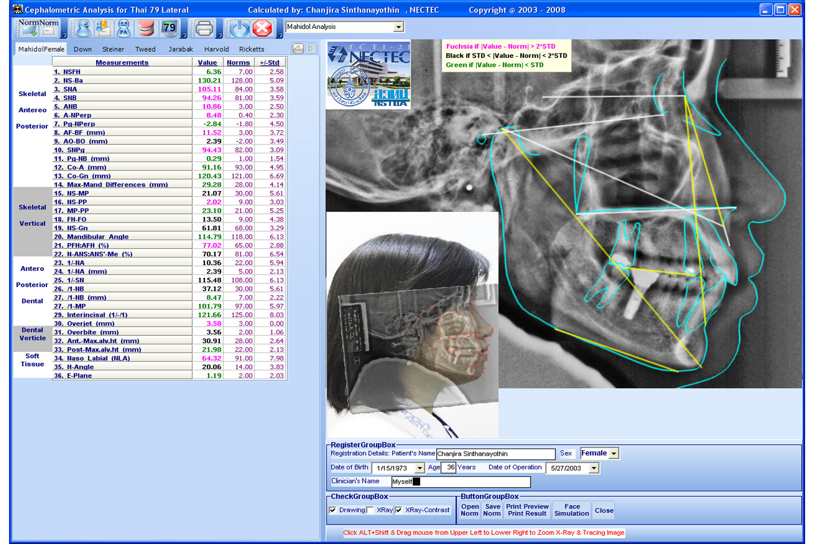816x544 pixels.
Task: Select the '35. H-Angle' measurement row
Action: pos(169,367)
